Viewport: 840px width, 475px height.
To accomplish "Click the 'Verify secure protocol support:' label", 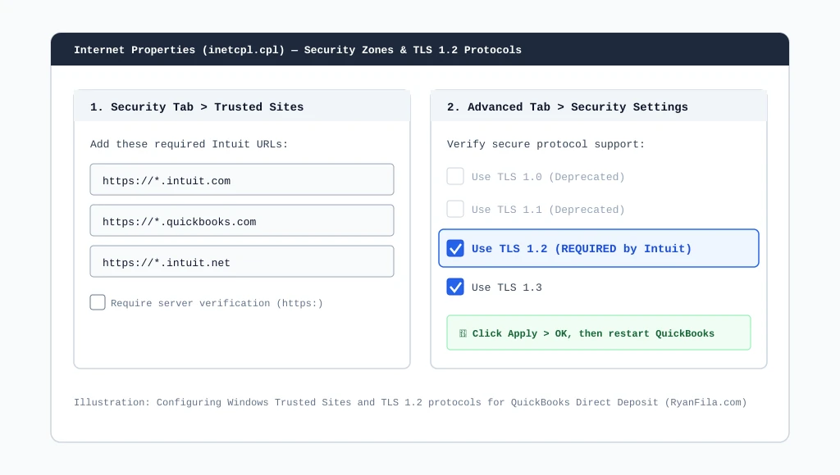I will click(546, 144).
